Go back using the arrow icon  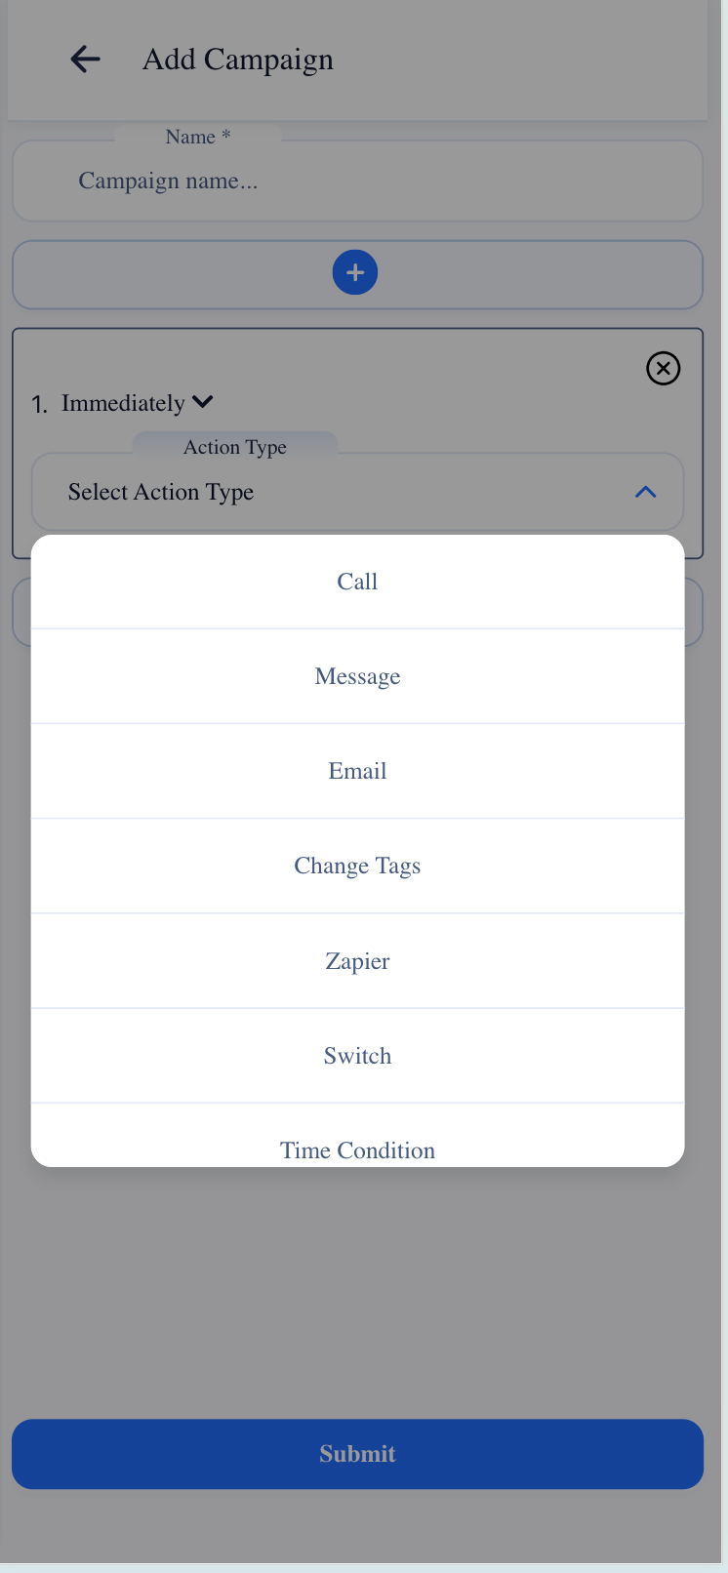point(86,60)
